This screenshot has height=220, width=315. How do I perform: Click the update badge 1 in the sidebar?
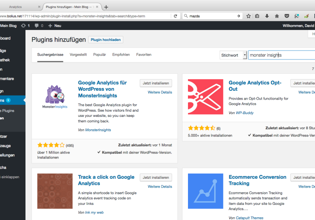(x=8, y=100)
